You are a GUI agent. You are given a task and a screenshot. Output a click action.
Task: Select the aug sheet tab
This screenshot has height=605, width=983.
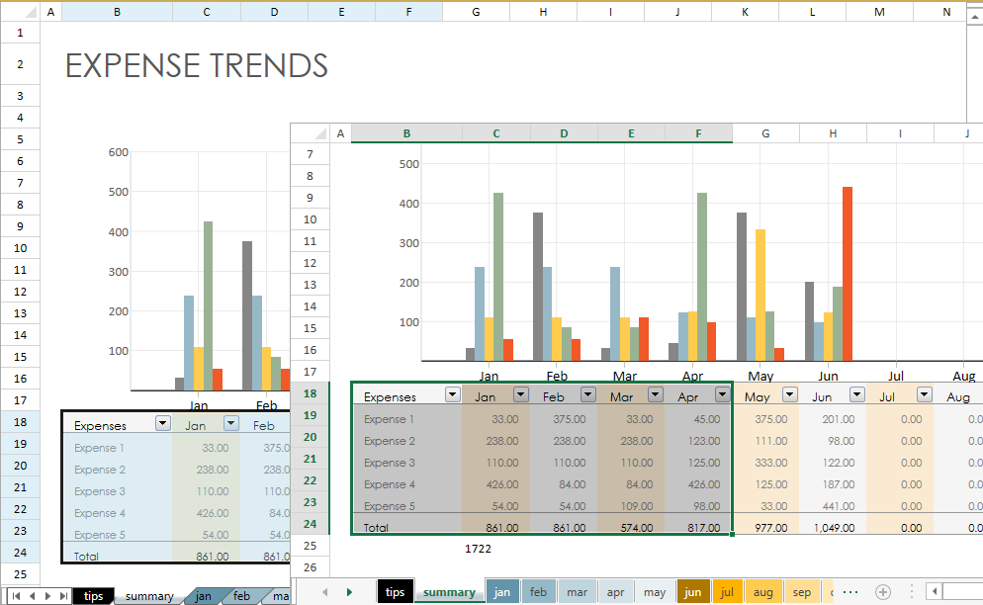click(x=762, y=592)
